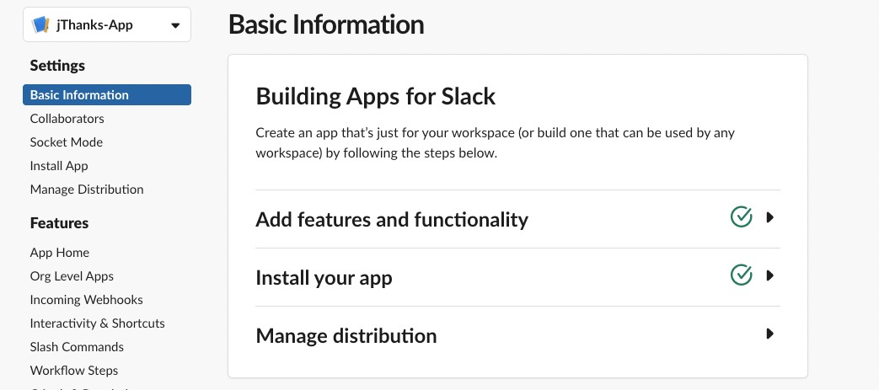Open the Collaborators settings page
This screenshot has width=879, height=390.
pos(67,119)
